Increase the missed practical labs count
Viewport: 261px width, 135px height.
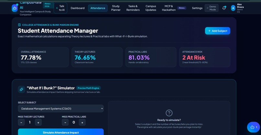tap(82, 122)
